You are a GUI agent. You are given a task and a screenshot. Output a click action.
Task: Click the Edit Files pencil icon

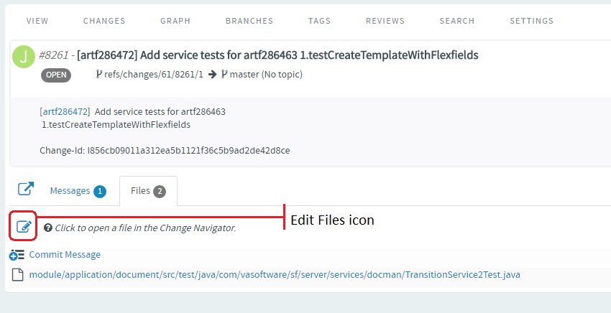[x=24, y=226]
